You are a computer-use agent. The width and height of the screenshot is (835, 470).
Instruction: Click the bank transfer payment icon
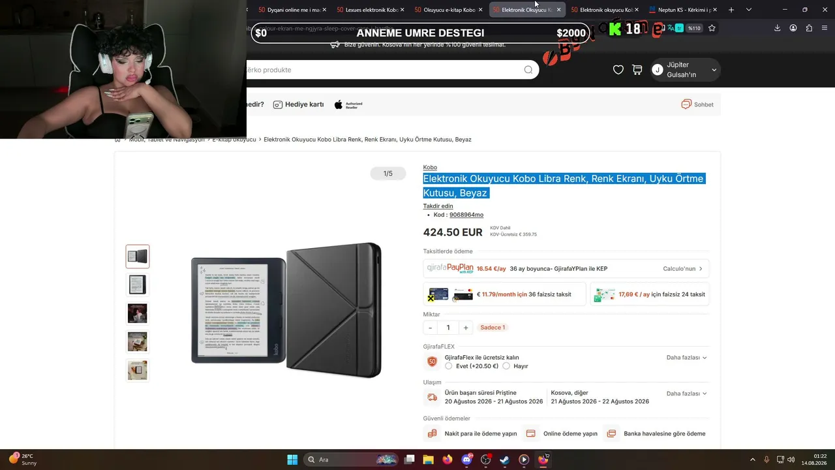[611, 433]
